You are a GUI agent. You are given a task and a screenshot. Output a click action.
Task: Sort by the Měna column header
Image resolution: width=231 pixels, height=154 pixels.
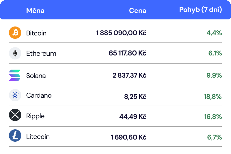[35, 10]
